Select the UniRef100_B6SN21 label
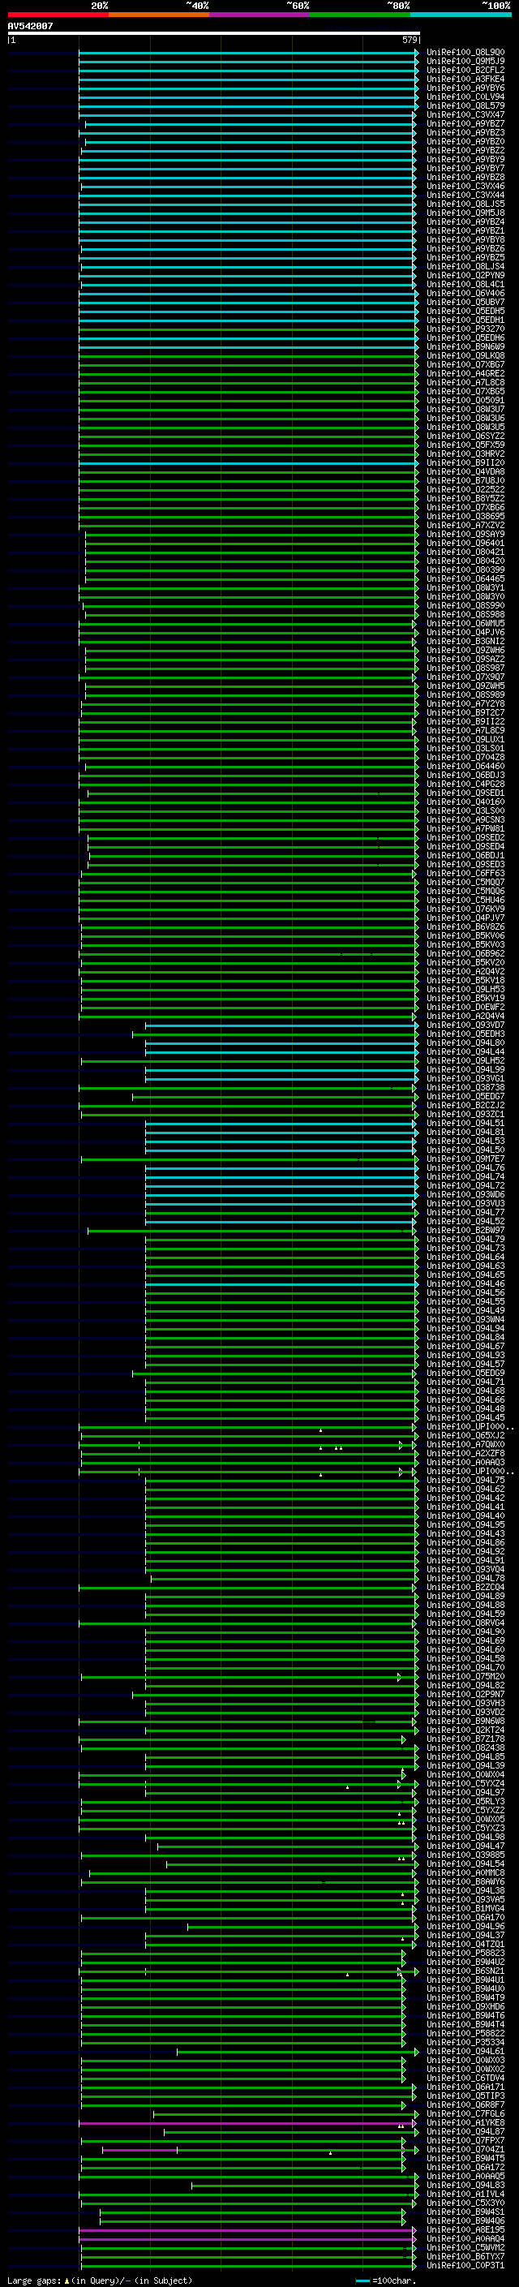This screenshot has width=519, height=2287. click(465, 1971)
